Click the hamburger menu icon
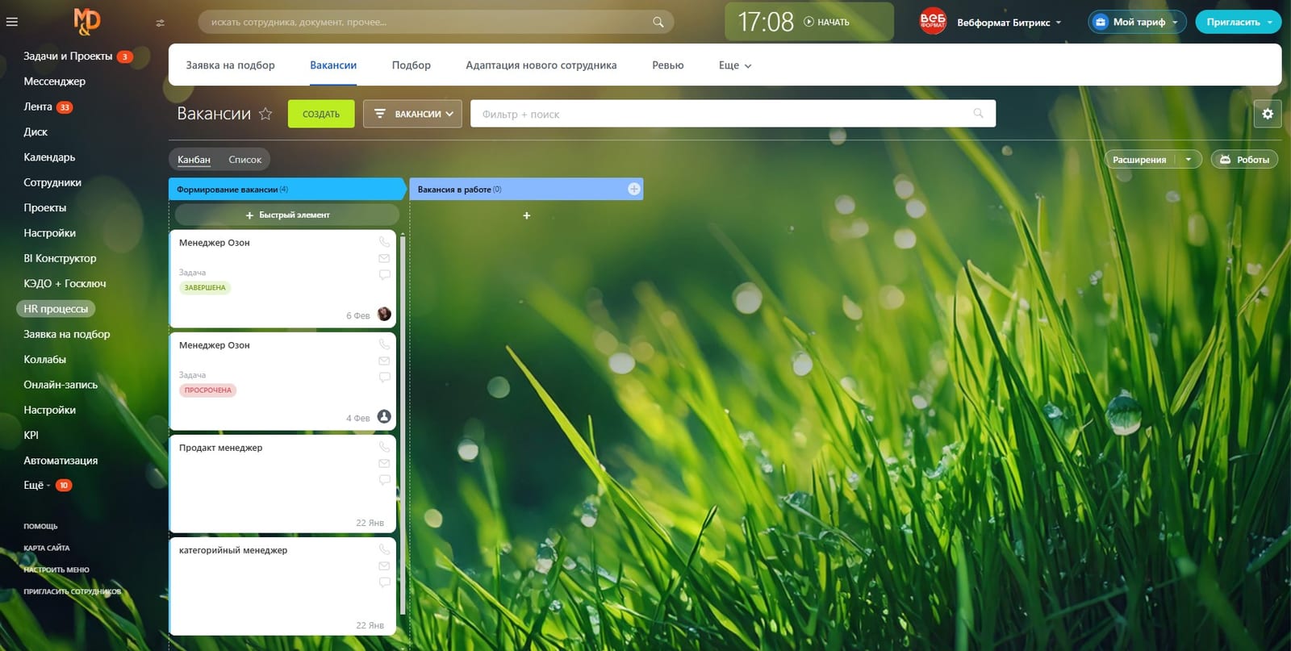Image resolution: width=1291 pixels, height=651 pixels. coord(11,22)
